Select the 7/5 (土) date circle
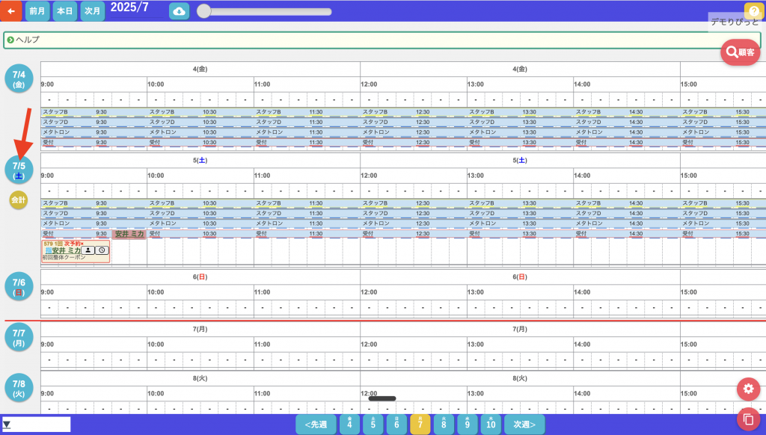 pyautogui.click(x=19, y=170)
